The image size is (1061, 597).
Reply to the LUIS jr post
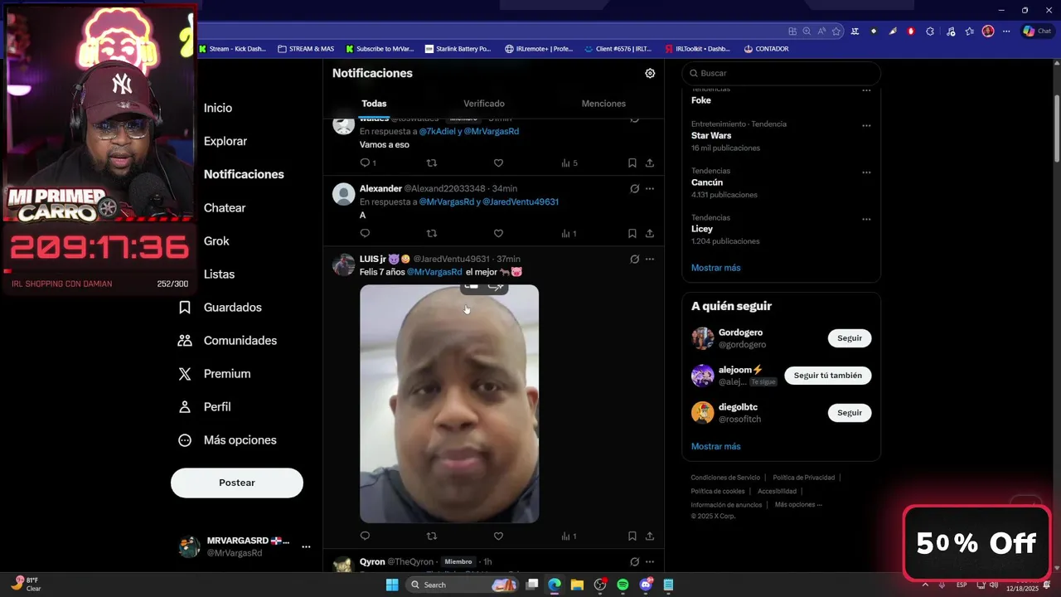(365, 536)
